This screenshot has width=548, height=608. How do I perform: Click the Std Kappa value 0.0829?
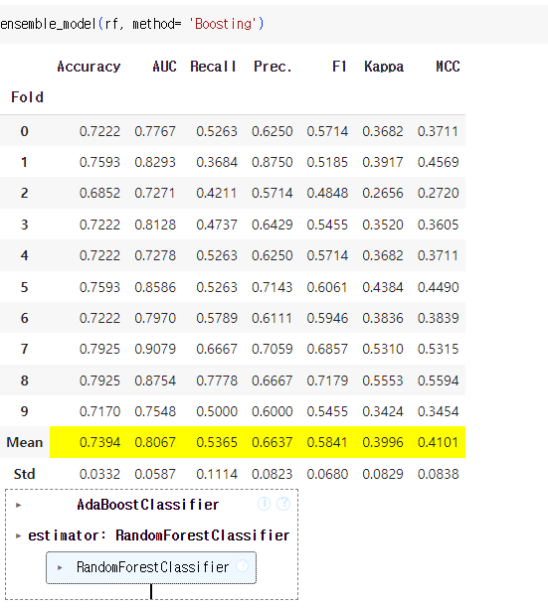[x=383, y=474]
